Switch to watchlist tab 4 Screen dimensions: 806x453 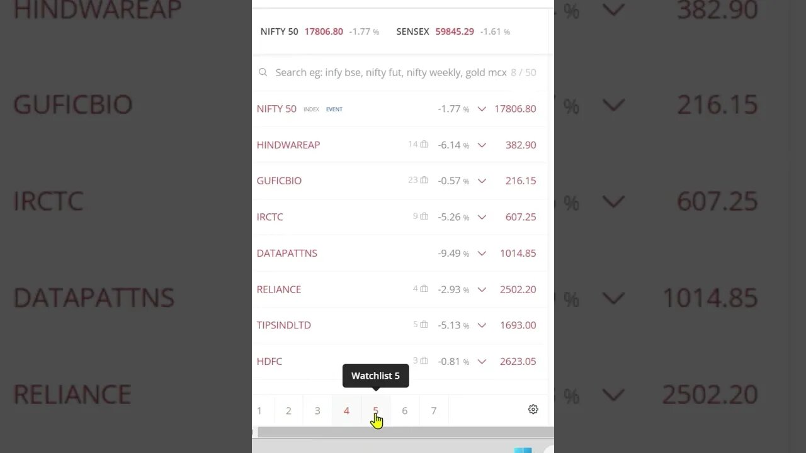coord(346,411)
